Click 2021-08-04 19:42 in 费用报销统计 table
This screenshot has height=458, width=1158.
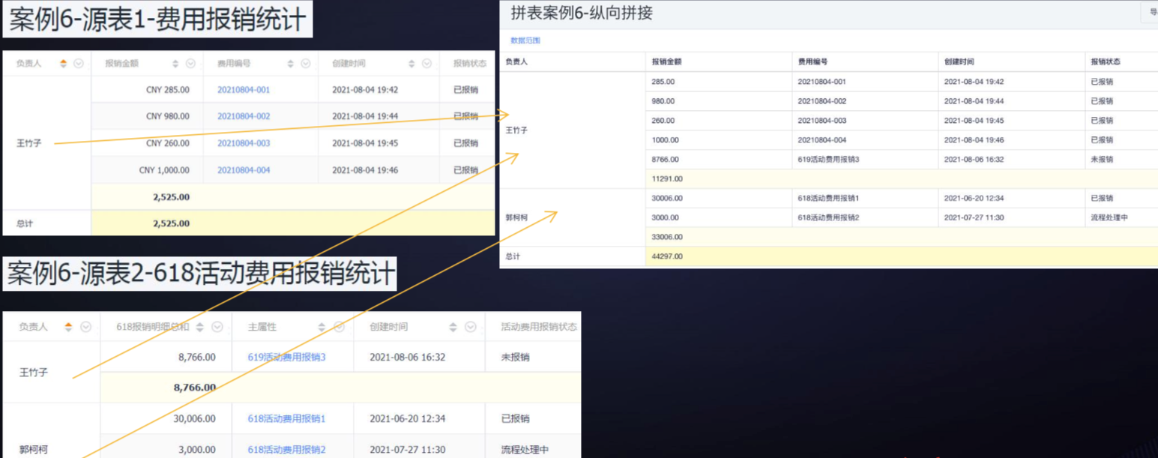pos(365,89)
